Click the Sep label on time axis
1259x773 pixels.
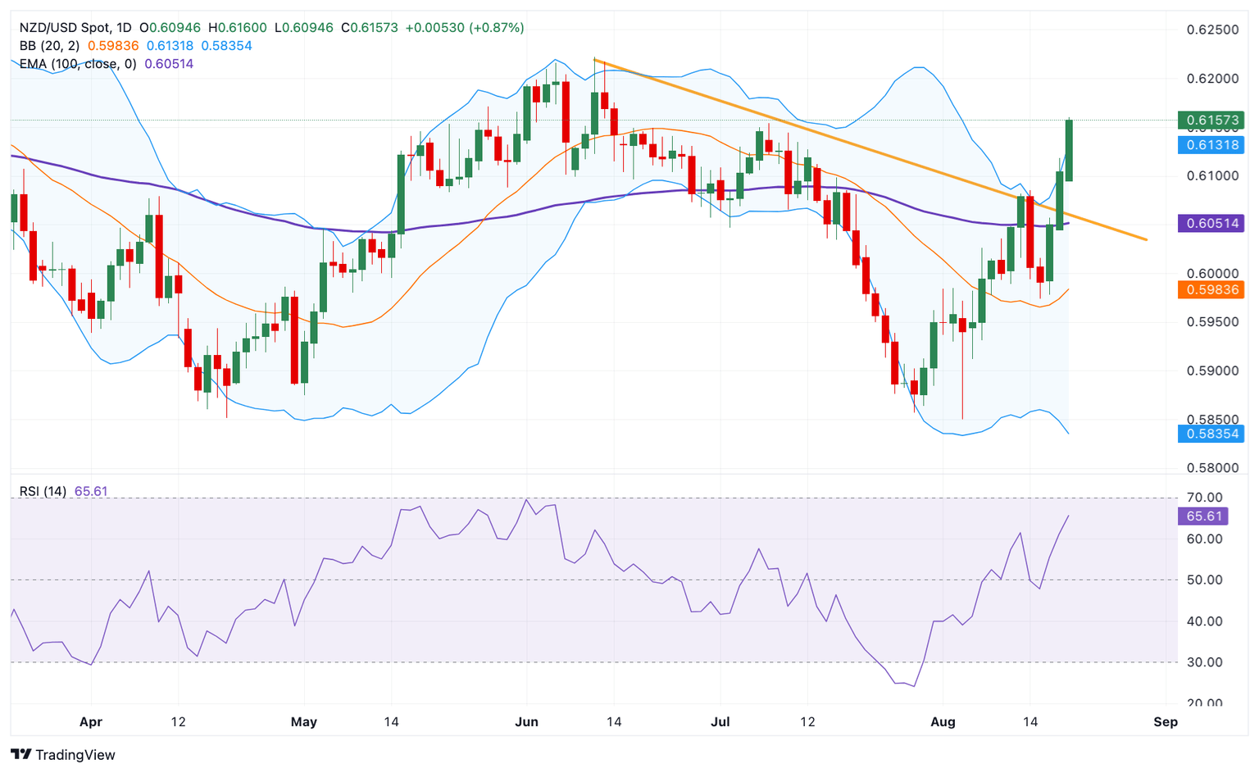(1166, 722)
